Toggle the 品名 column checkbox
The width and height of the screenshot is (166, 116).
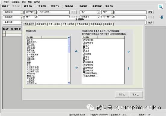84,51
